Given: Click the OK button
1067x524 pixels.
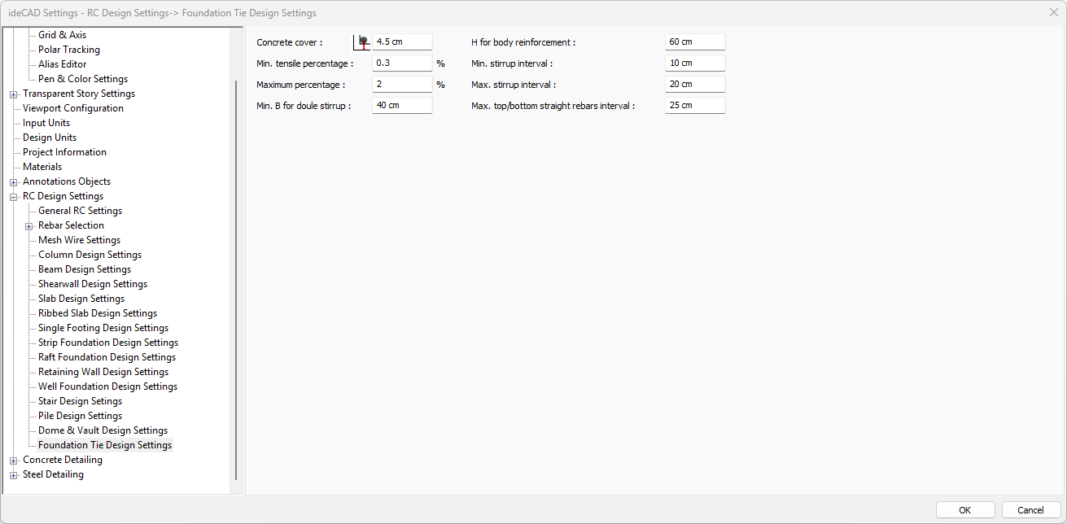Looking at the screenshot, I should [964, 510].
